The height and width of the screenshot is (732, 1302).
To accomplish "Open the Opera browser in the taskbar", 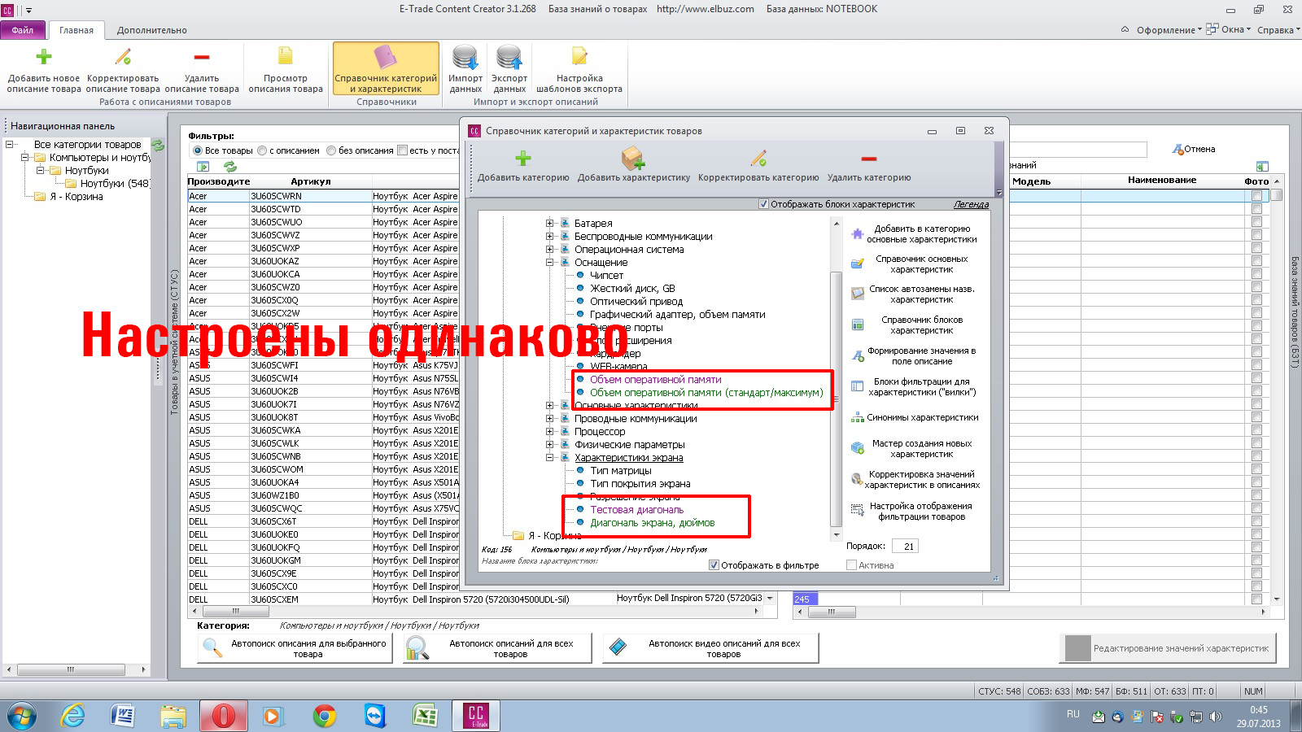I will pyautogui.click(x=223, y=716).
